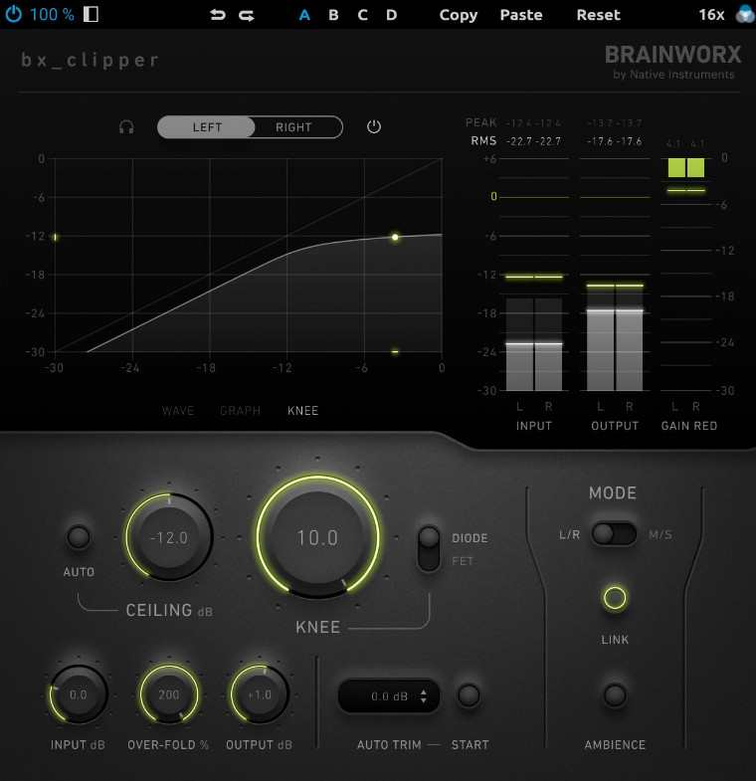Viewport: 756px width, 781px height.
Task: Toggle the L/R to M/S mode switch
Action: point(614,534)
